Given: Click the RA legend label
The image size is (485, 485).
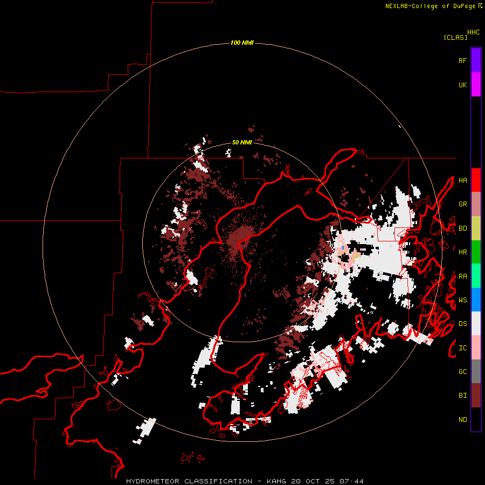Looking at the screenshot, I should pos(462,276).
